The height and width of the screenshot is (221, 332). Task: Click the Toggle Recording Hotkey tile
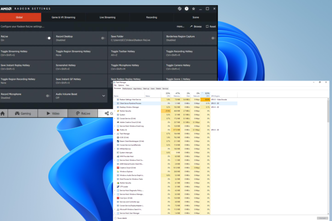click(190, 53)
